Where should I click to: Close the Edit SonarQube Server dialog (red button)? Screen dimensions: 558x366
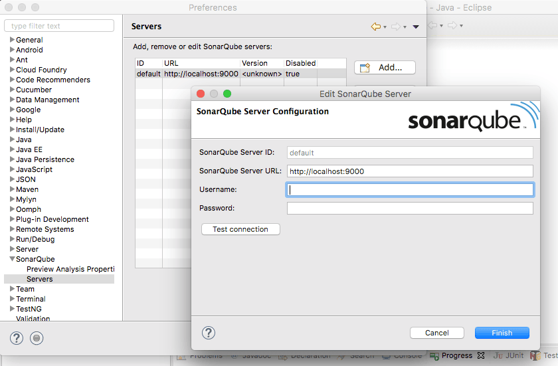(201, 94)
